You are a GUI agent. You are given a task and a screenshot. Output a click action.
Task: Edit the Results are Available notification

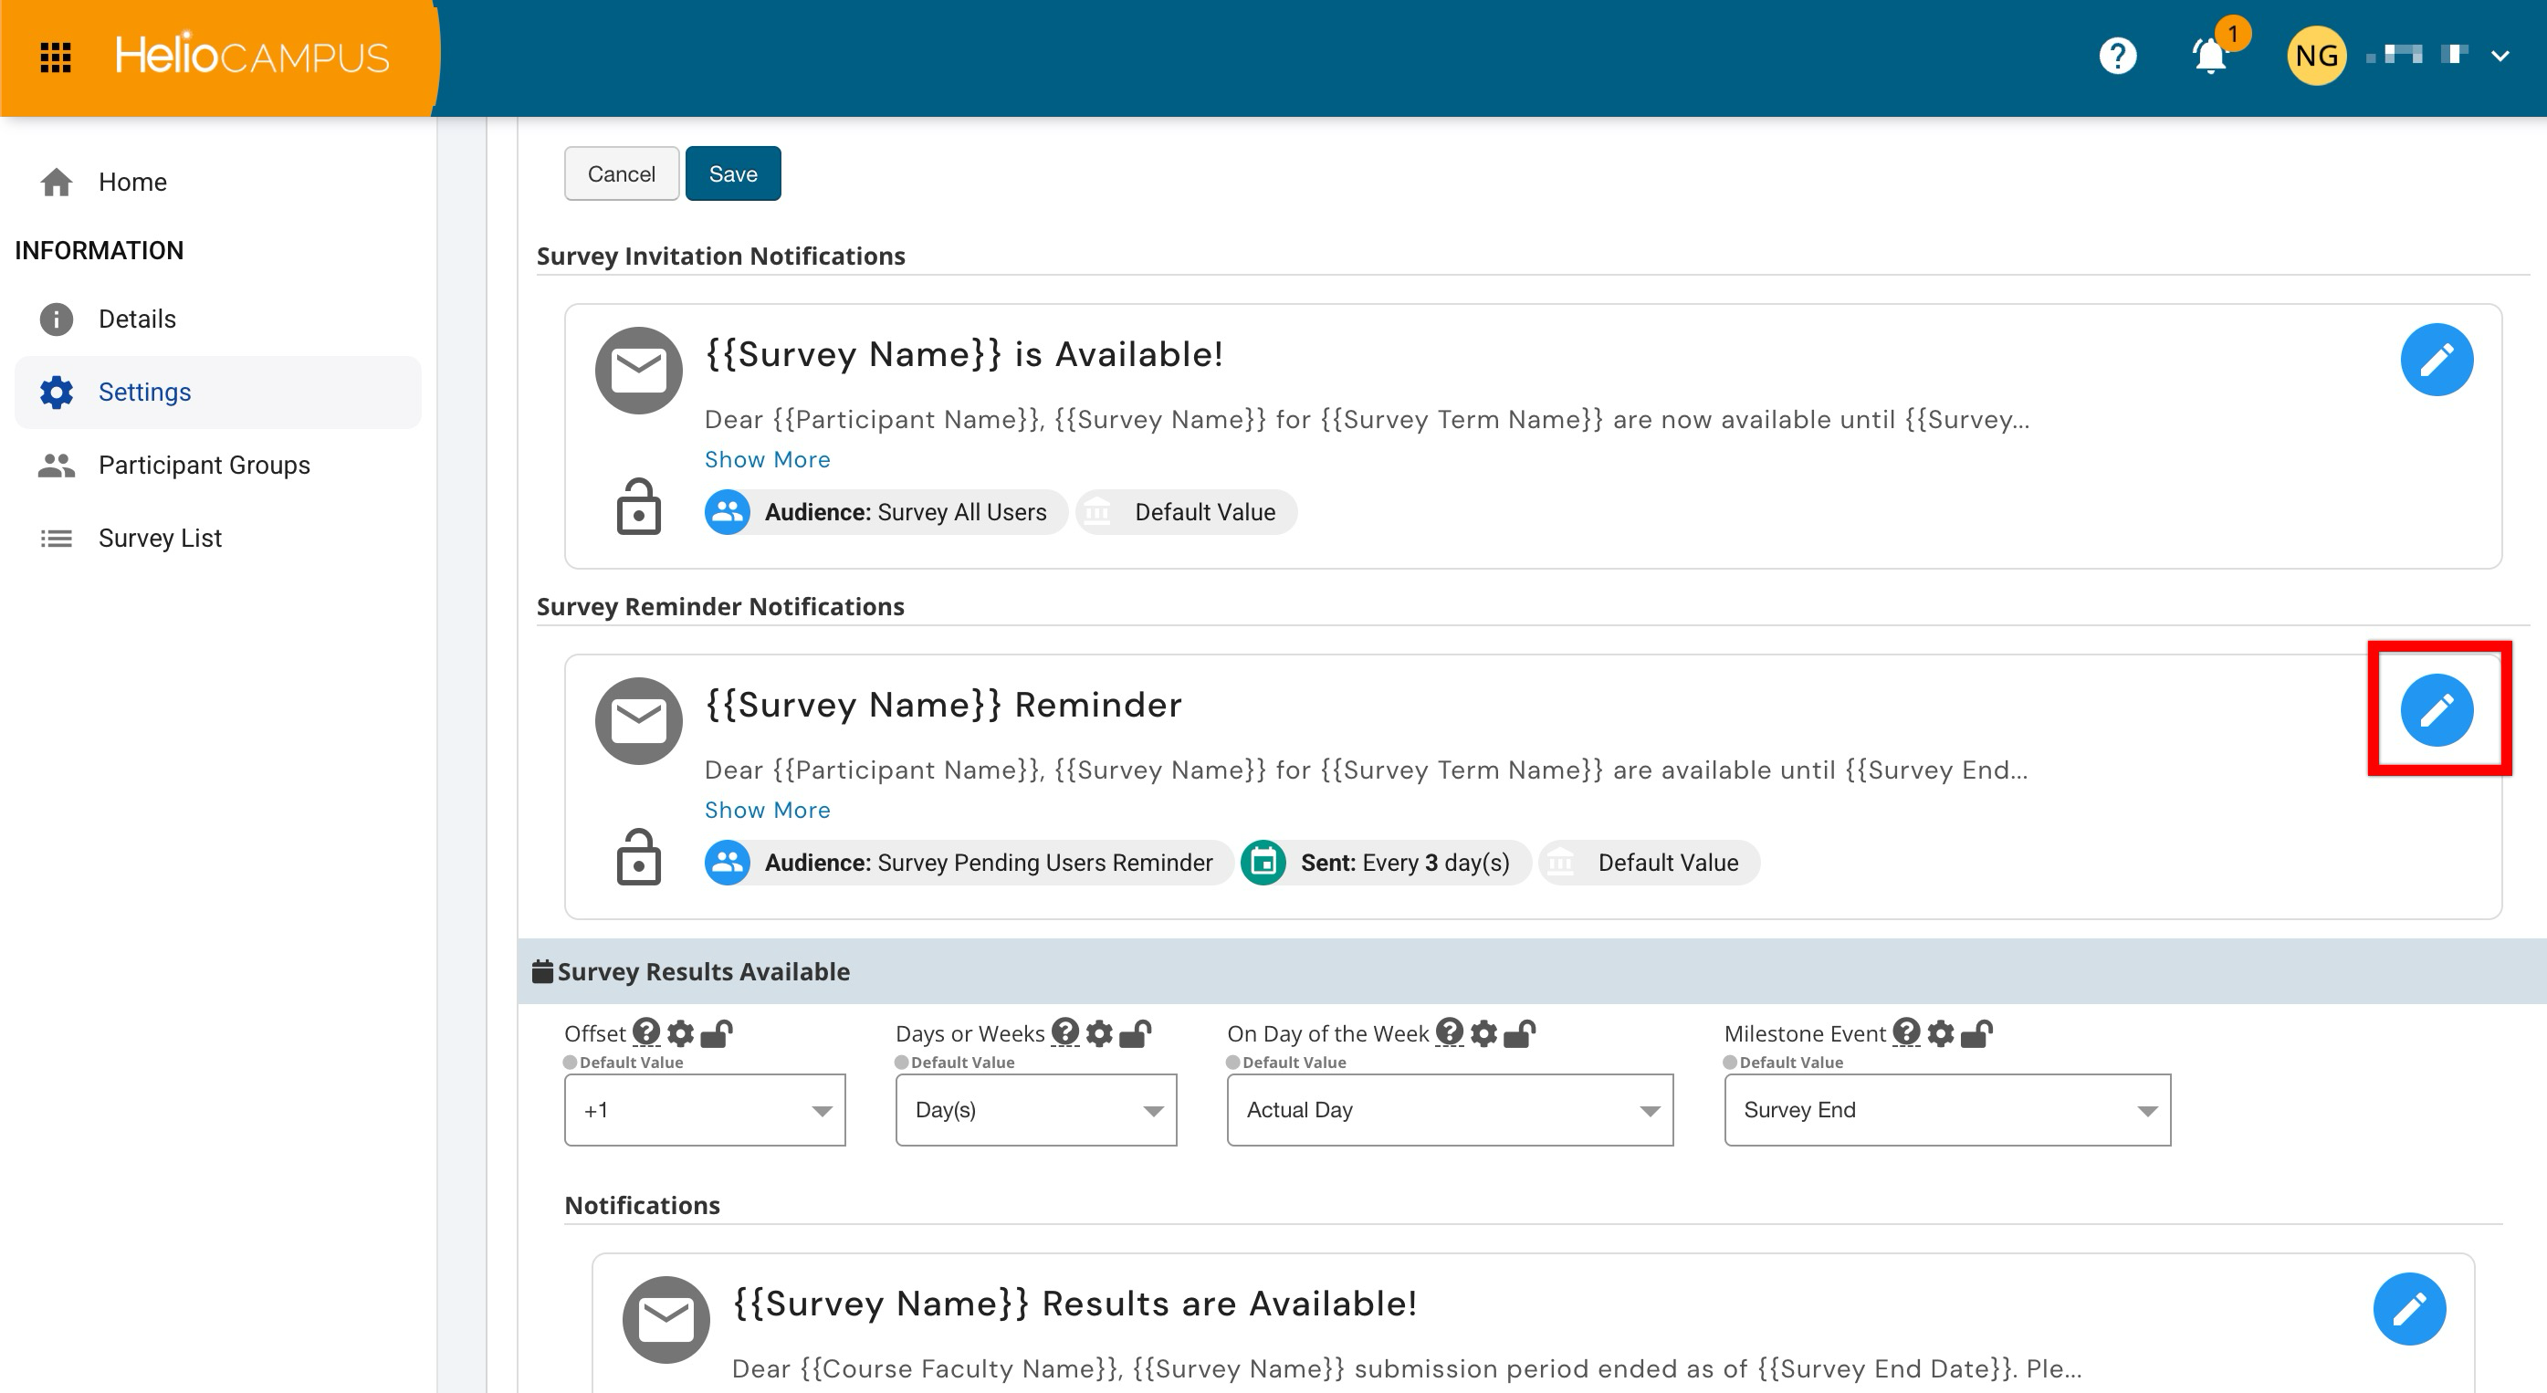pyautogui.click(x=2408, y=1308)
